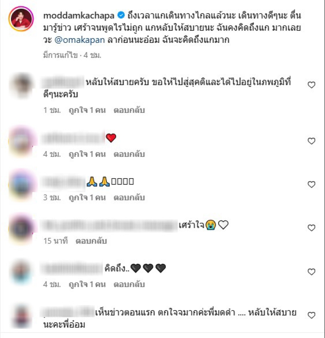325x338 pixels.
Task: Reply to the 3 ชม. praying hands comment
Action: coord(129,198)
